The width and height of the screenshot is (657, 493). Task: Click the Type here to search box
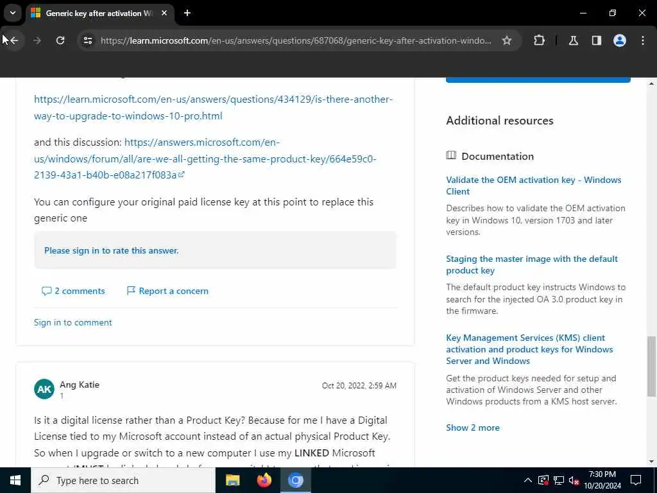(x=123, y=480)
